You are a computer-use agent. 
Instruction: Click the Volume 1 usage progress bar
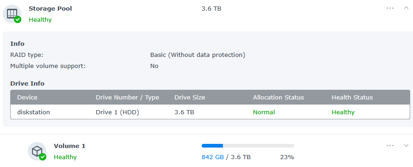pos(248,146)
